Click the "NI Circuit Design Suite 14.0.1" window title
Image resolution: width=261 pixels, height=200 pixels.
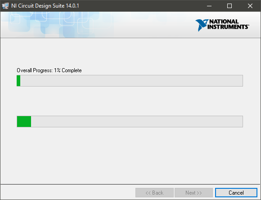pyautogui.click(x=45, y=6)
